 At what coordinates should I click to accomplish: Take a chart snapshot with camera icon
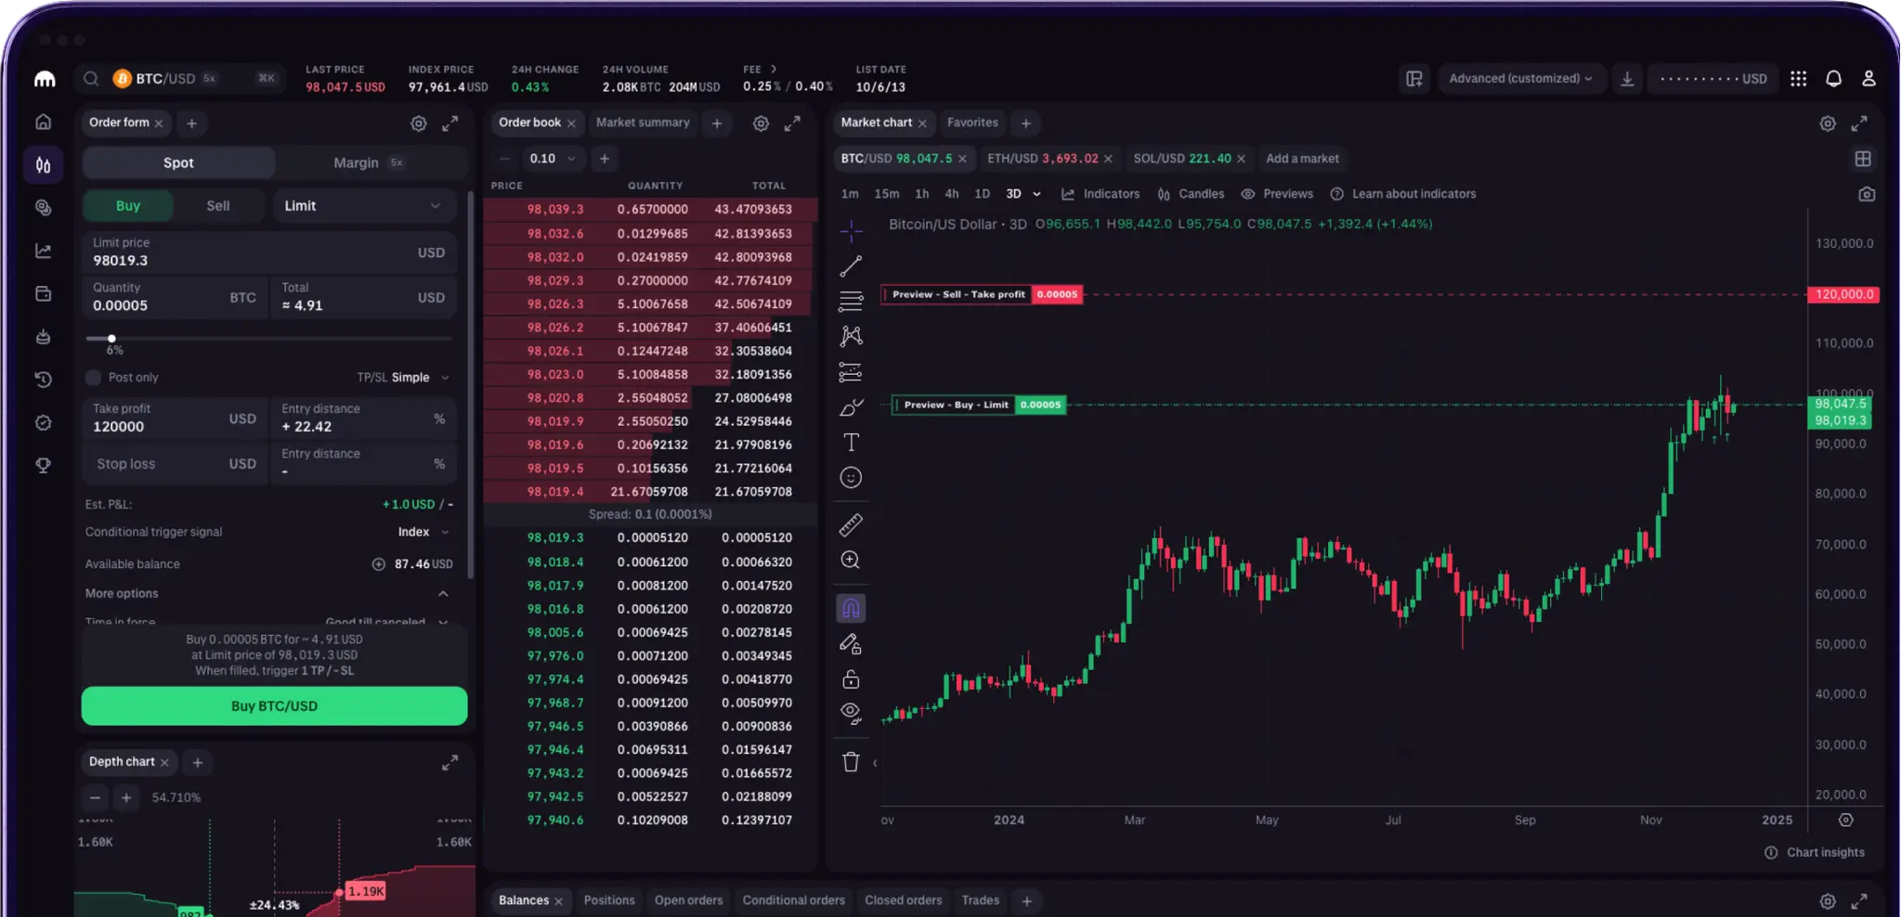click(x=1867, y=194)
